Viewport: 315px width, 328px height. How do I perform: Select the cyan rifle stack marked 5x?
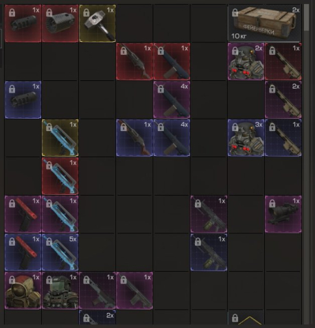click(60, 253)
